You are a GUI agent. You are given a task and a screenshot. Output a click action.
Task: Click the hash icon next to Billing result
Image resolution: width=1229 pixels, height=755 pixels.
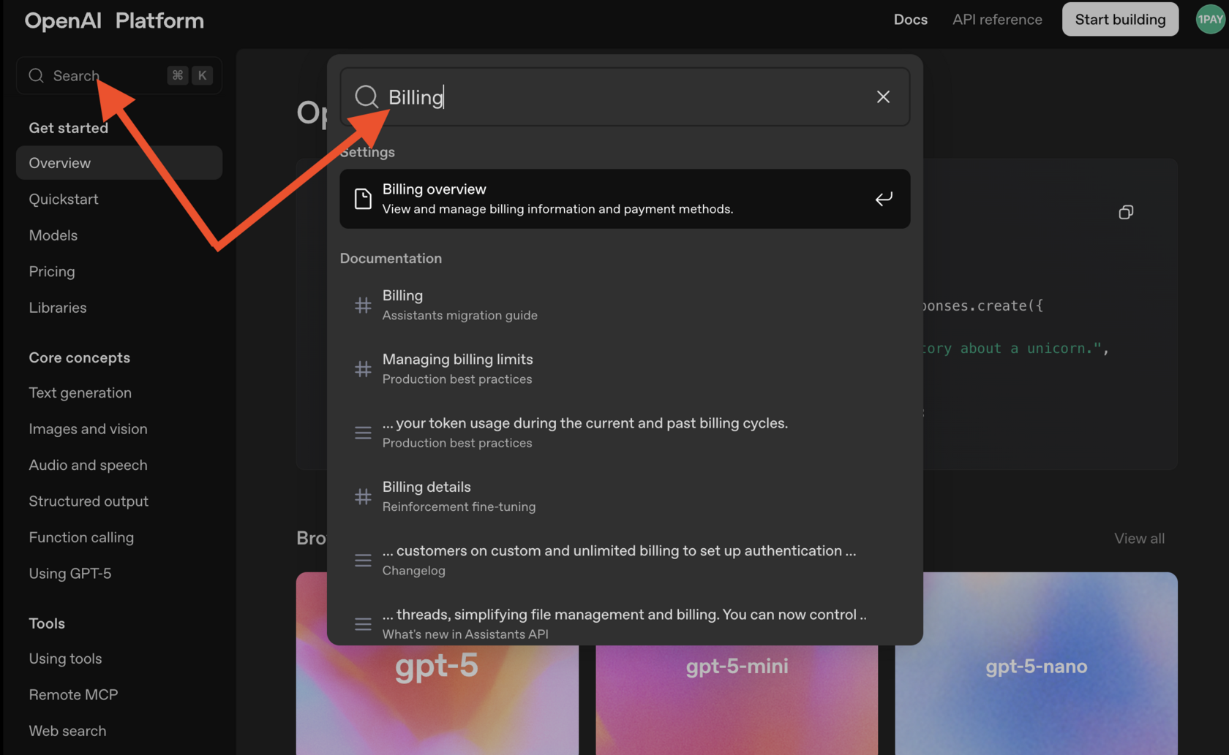coord(363,305)
